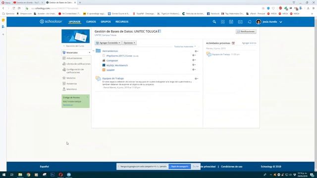Open the messages envelope icon
Viewport: 317px width, 178px height.
point(240,22)
